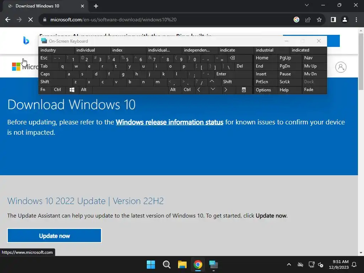This screenshot has width=364, height=273.
Task: Tap the spacebar on On-Screen Keyboard
Action: point(130,90)
